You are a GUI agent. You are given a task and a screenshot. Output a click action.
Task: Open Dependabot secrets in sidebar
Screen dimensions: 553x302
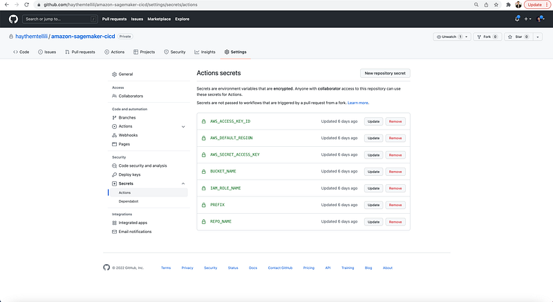tap(129, 201)
